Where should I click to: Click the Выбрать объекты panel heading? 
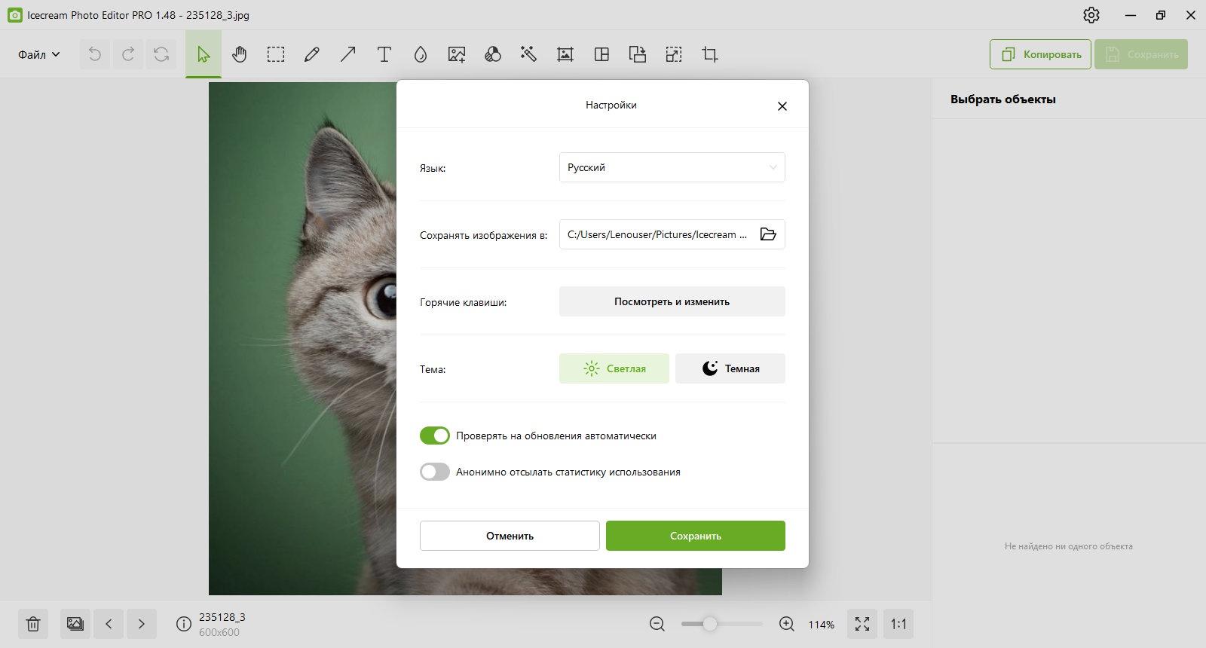click(x=1002, y=99)
